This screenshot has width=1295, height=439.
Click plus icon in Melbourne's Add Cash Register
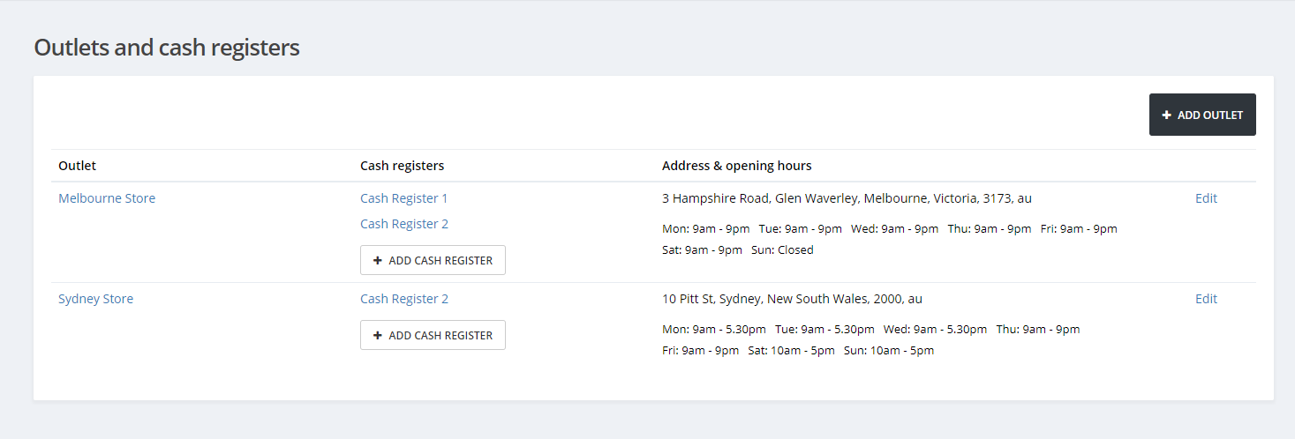[378, 260]
